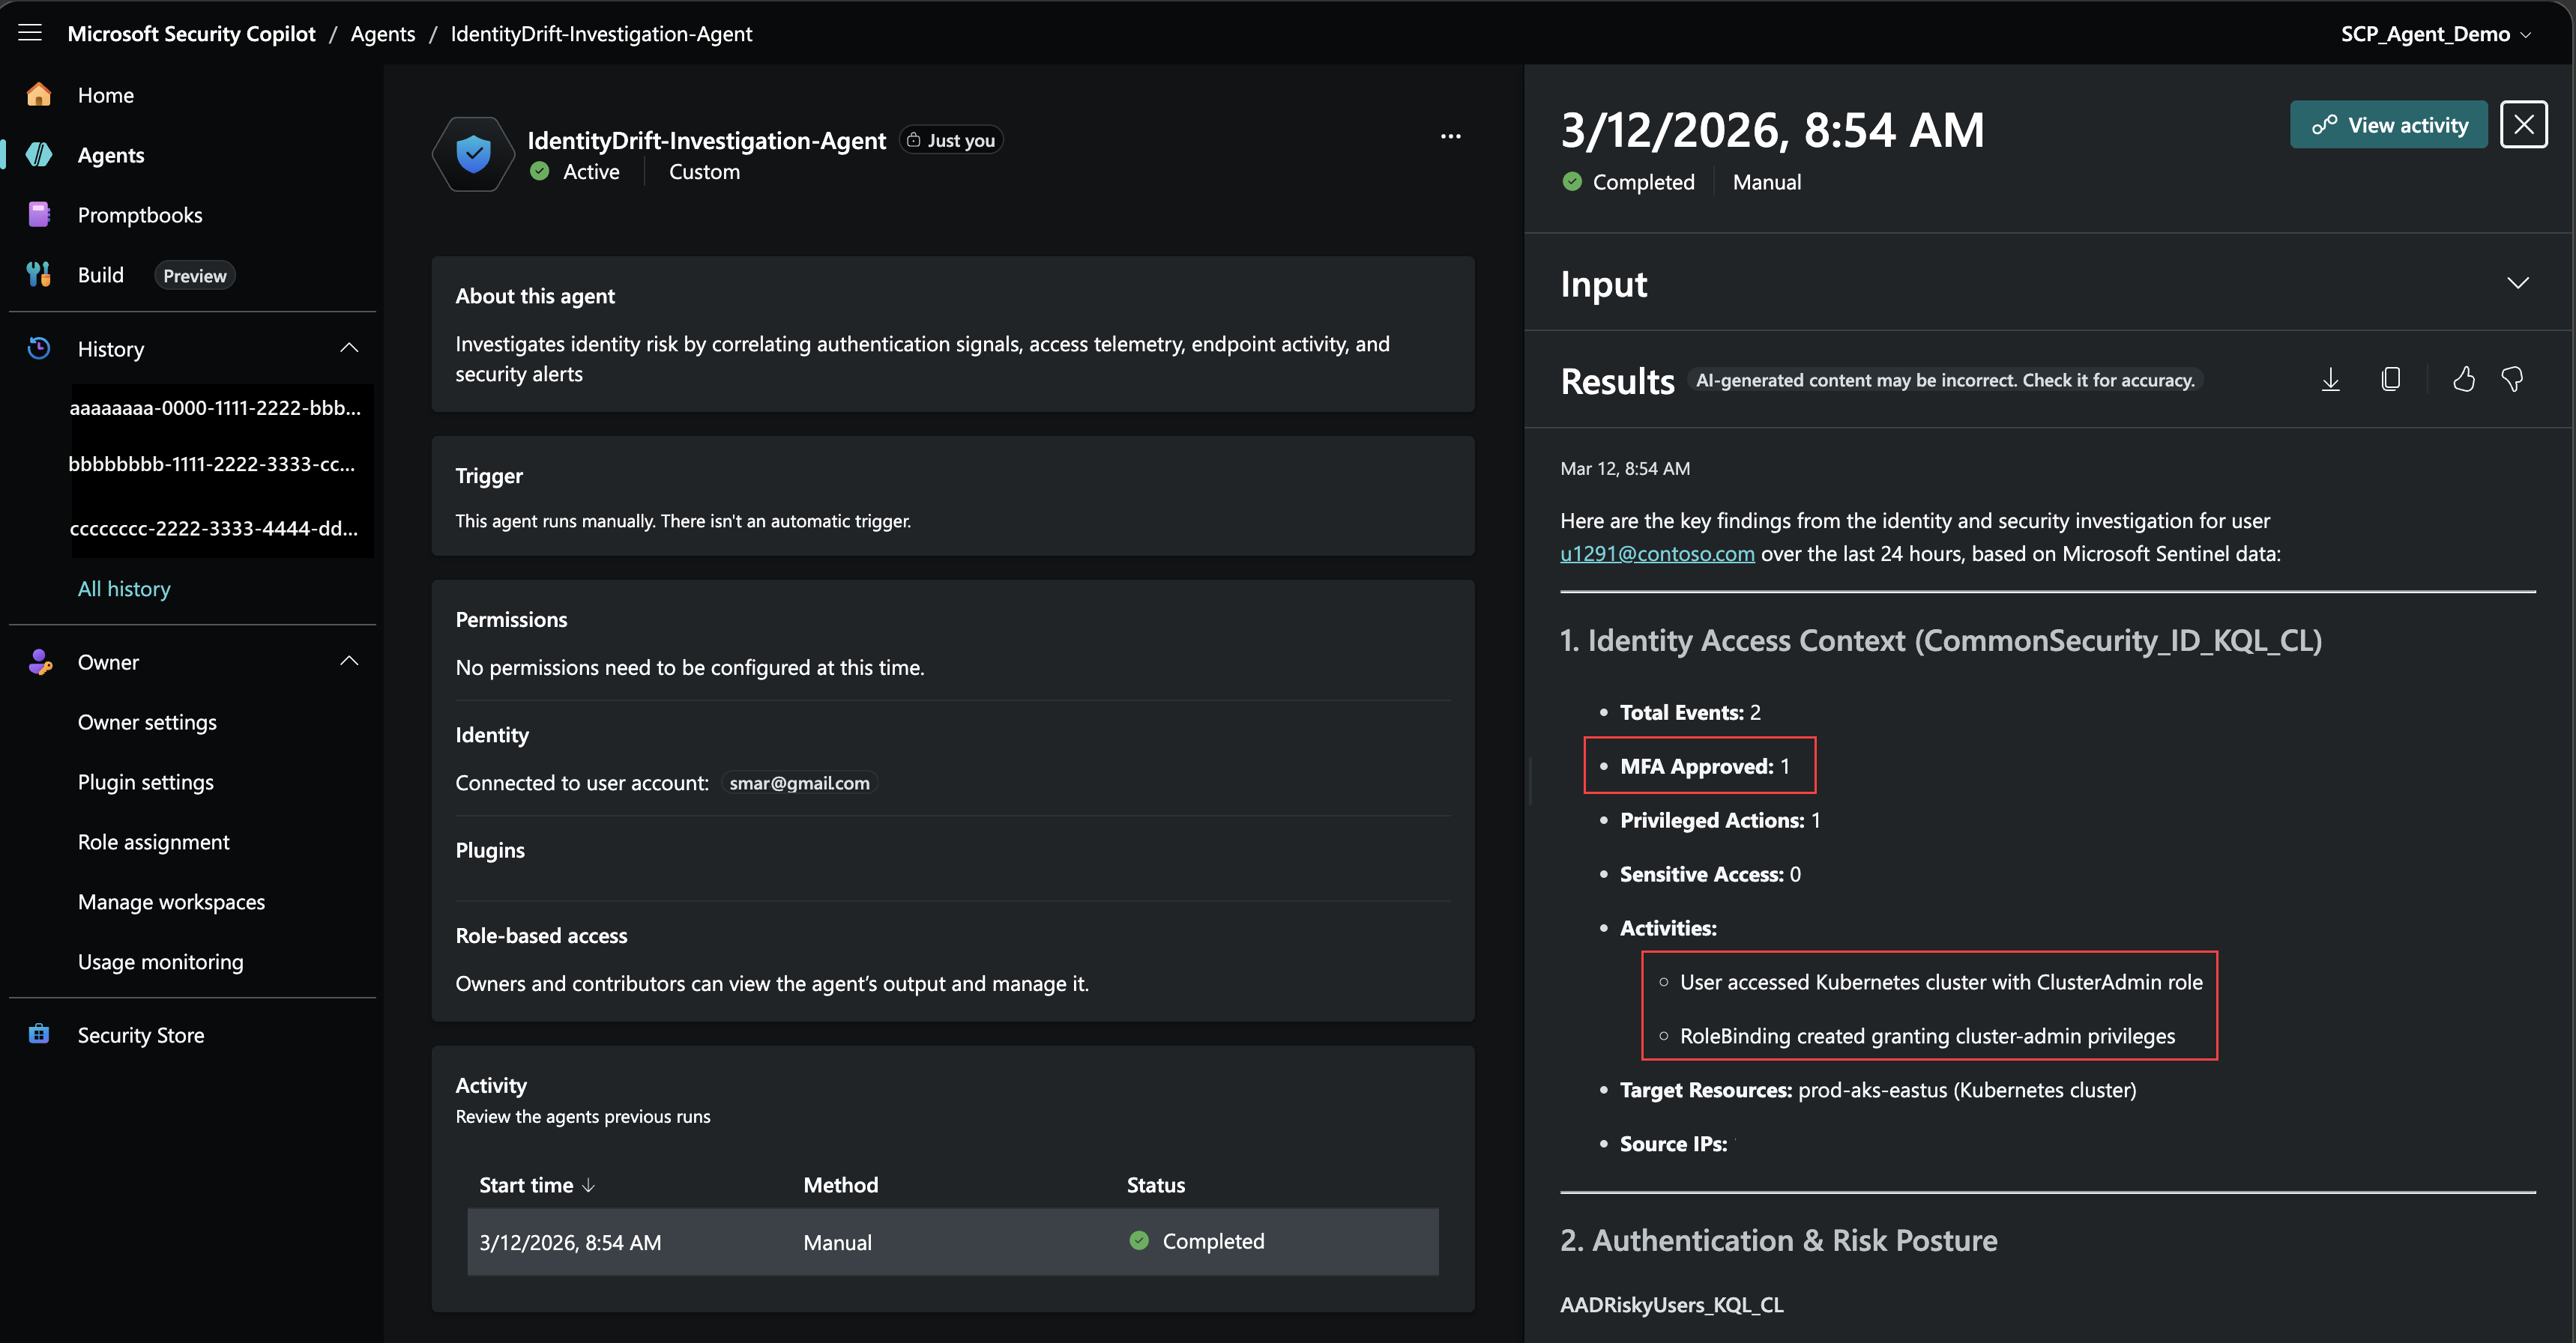Open the agent more options ellipsis
Viewport: 2576px width, 1343px height.
point(1450,136)
